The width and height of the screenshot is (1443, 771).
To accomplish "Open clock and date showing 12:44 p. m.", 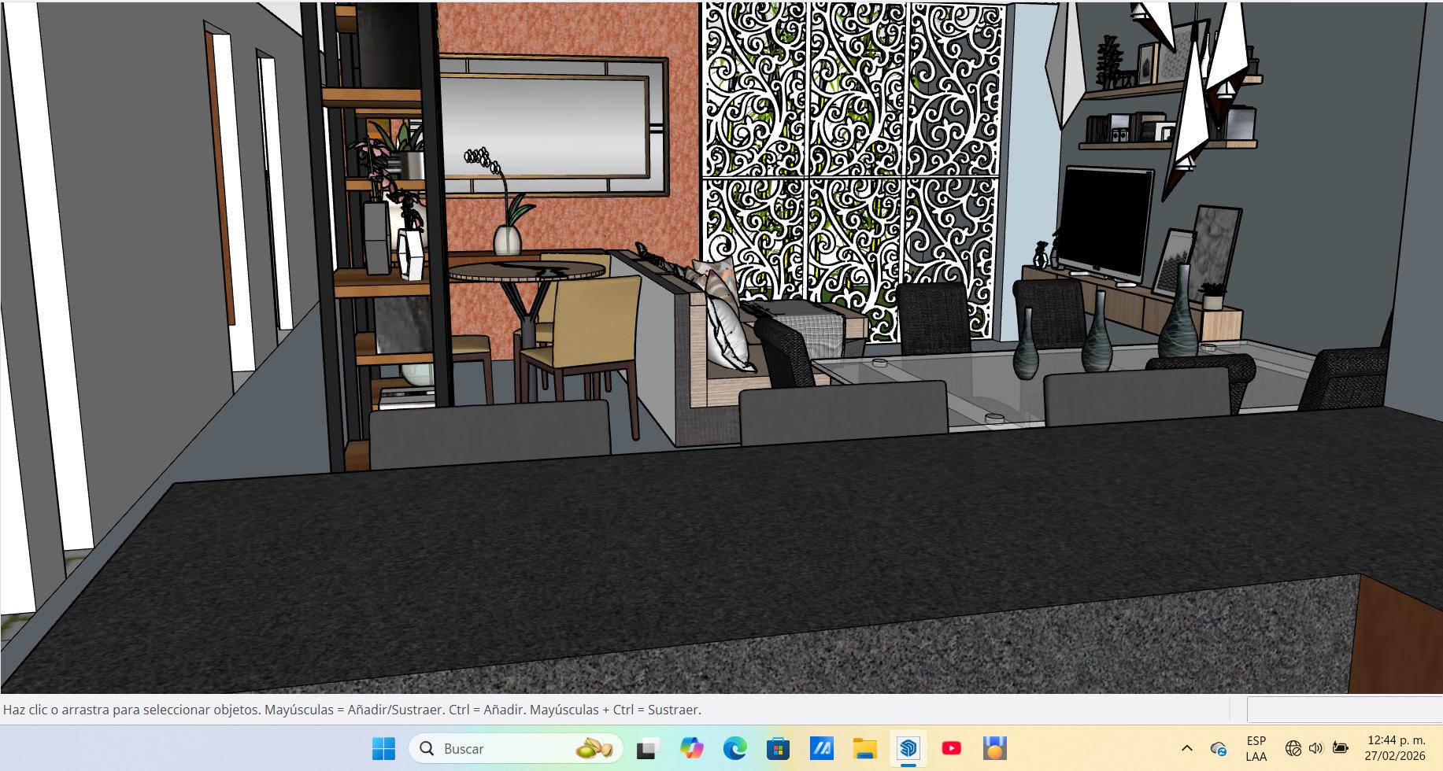I will click(x=1396, y=748).
